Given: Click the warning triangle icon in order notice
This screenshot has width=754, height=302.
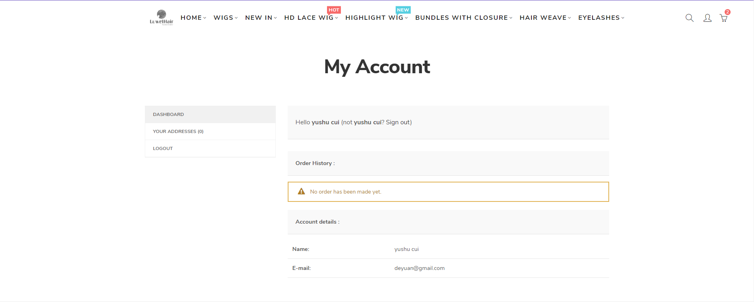Looking at the screenshot, I should pos(301,192).
